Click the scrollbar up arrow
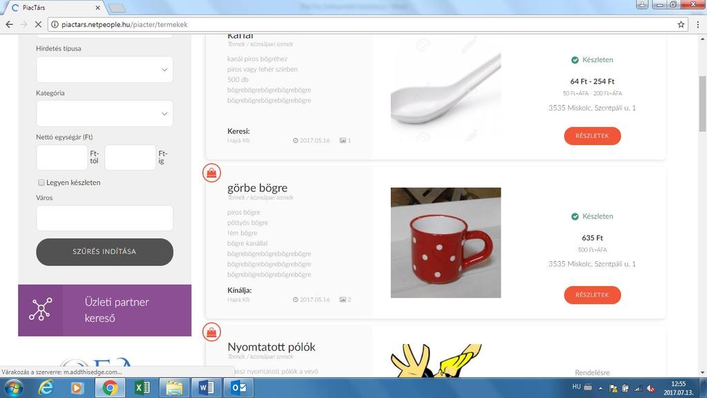This screenshot has width=707, height=398. coord(702,39)
